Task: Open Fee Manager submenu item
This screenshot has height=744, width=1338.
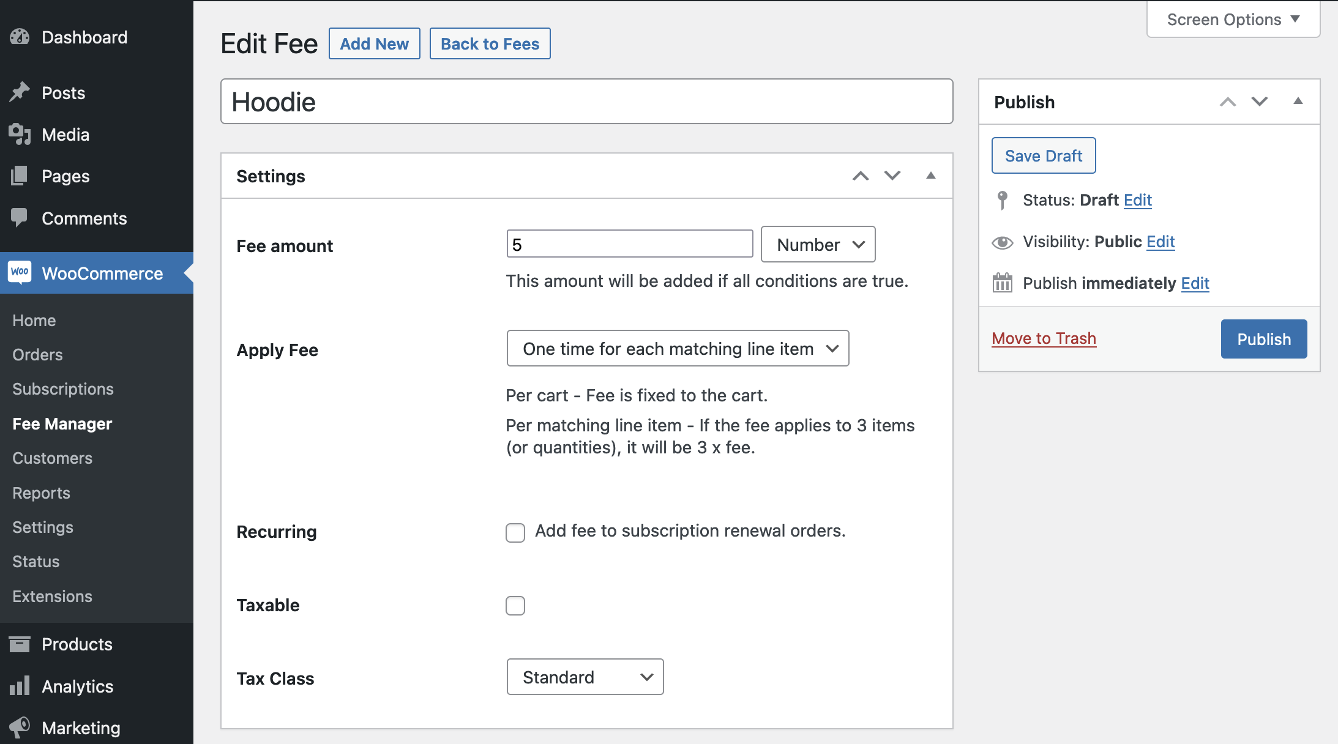Action: [x=62, y=424]
